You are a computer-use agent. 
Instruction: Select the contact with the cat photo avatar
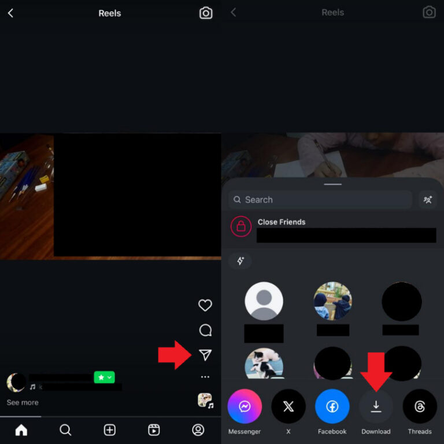coord(264,364)
